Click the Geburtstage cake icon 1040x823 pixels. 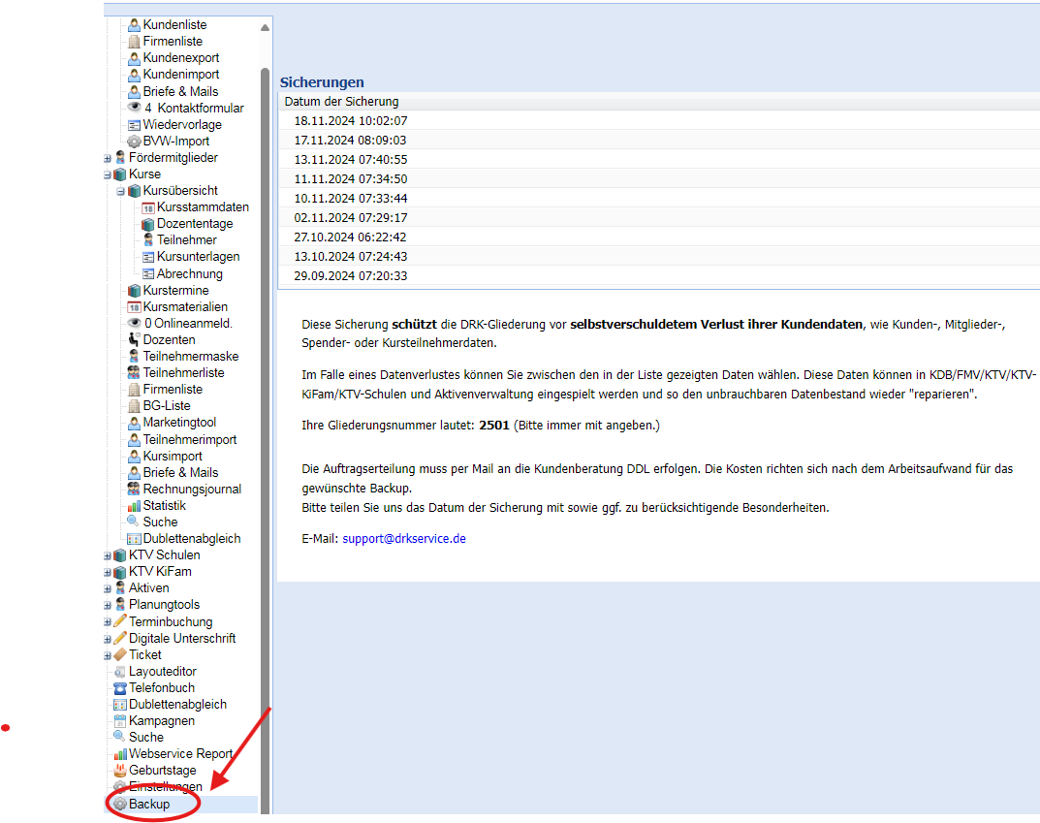tap(120, 771)
